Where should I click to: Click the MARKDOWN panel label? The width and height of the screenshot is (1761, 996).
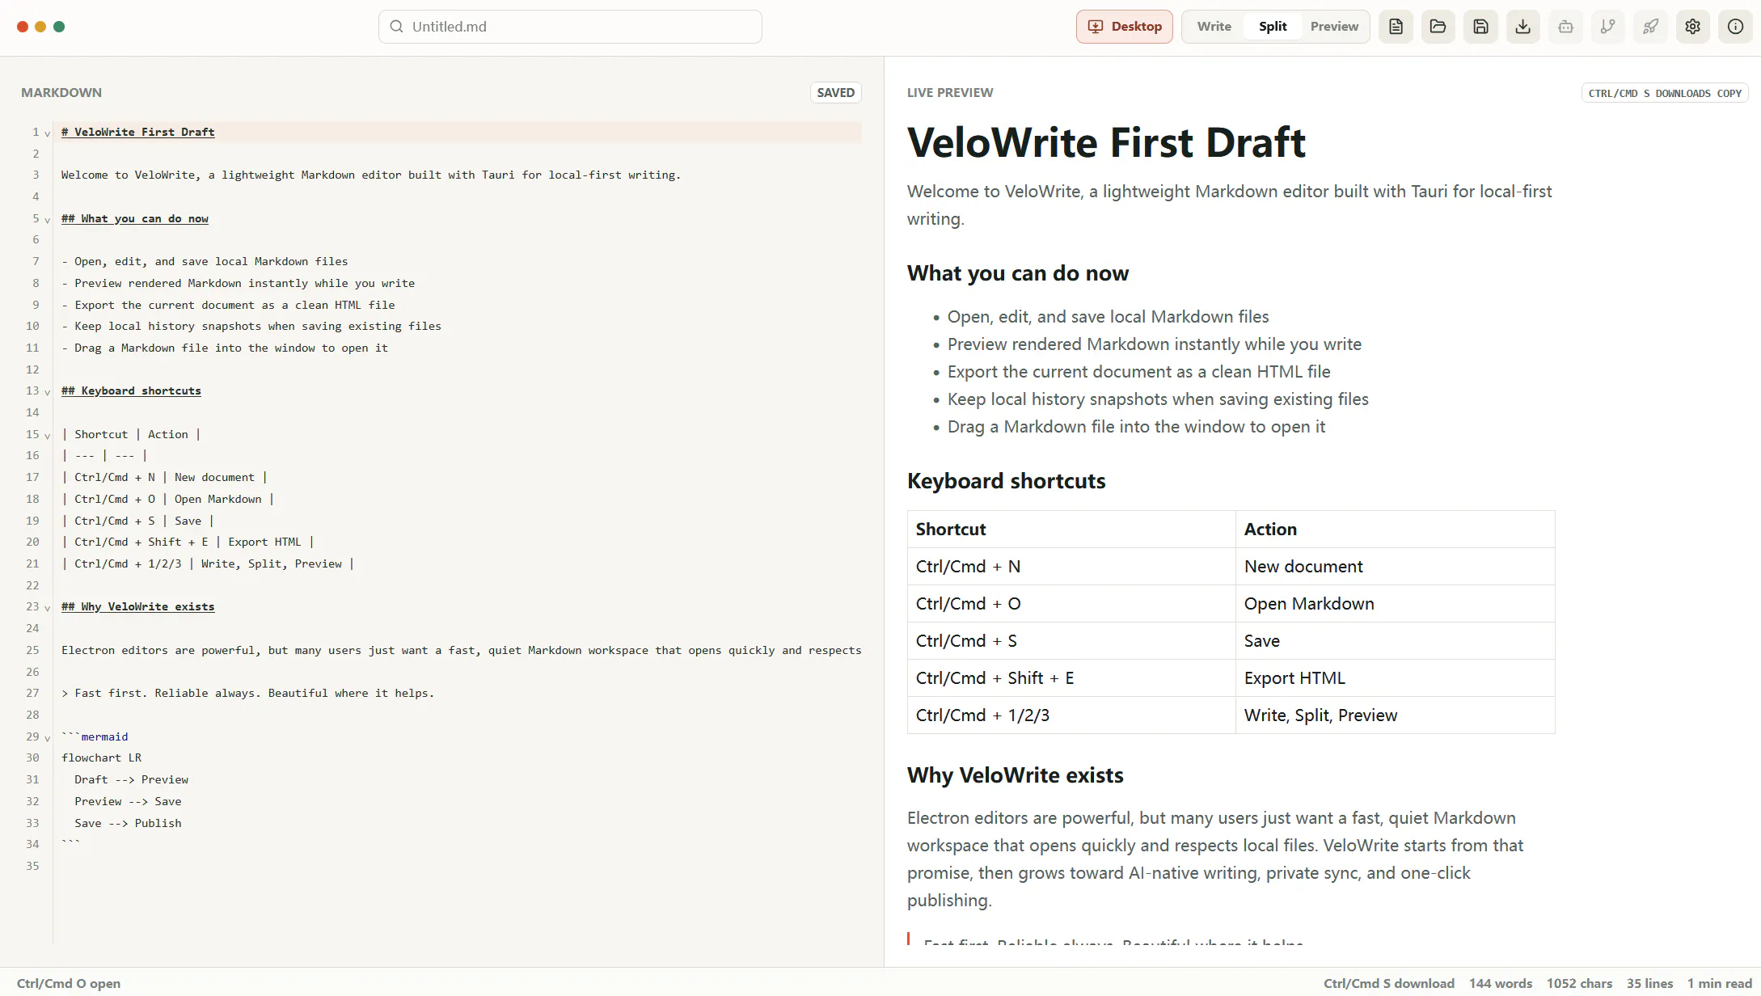(x=61, y=92)
